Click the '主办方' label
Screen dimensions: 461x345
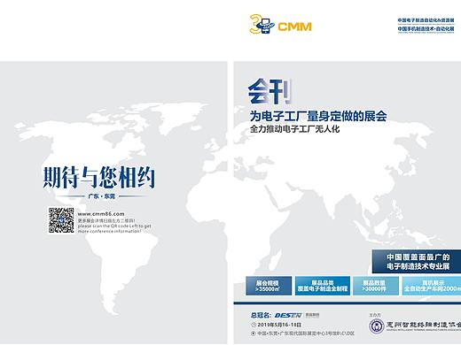click(x=375, y=315)
